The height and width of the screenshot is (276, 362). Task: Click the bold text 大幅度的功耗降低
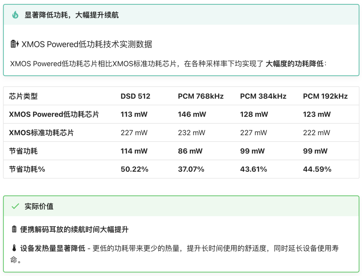coord(295,64)
